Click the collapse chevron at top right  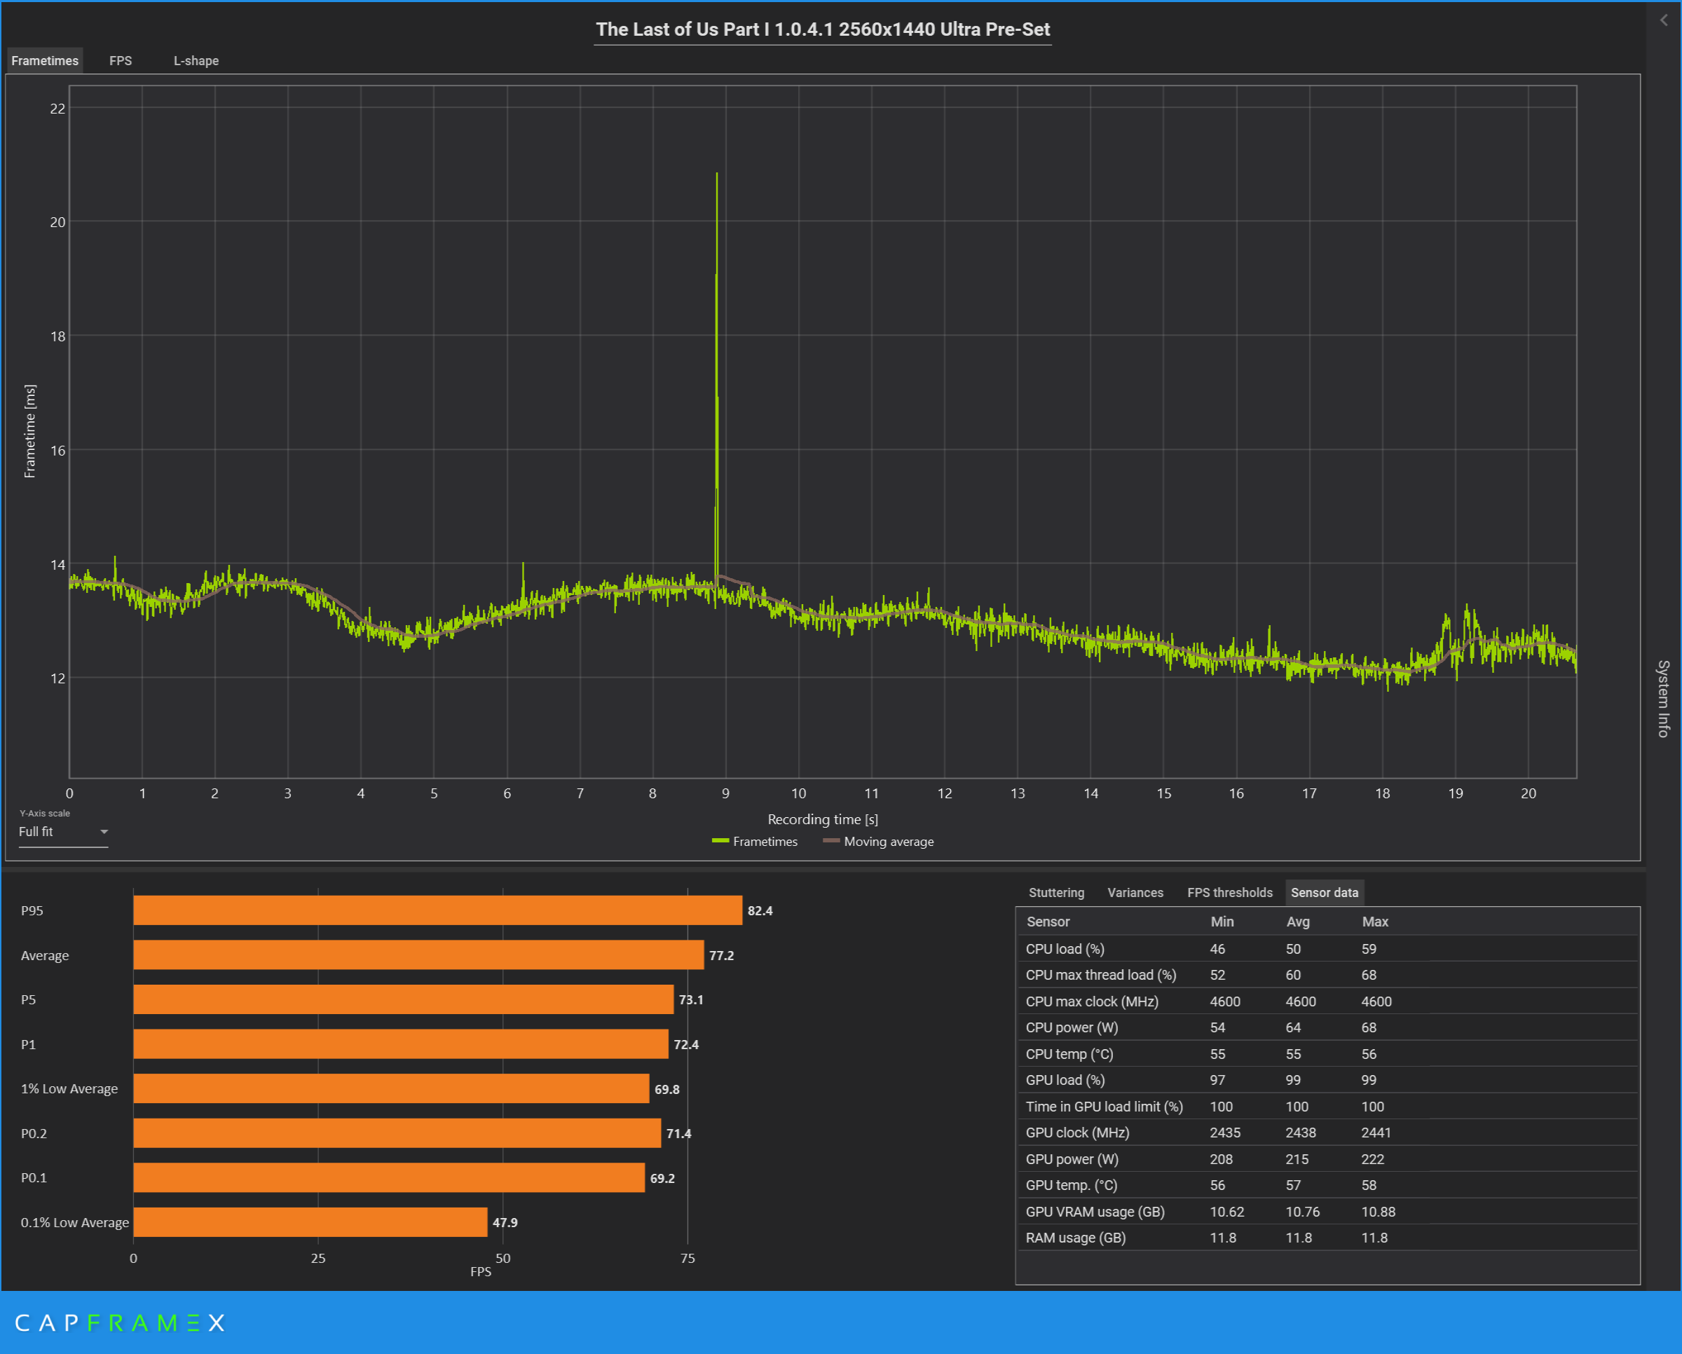(1664, 21)
